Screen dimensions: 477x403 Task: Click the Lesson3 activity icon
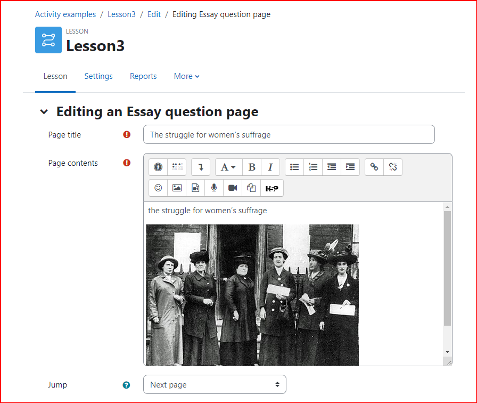pyautogui.click(x=48, y=40)
